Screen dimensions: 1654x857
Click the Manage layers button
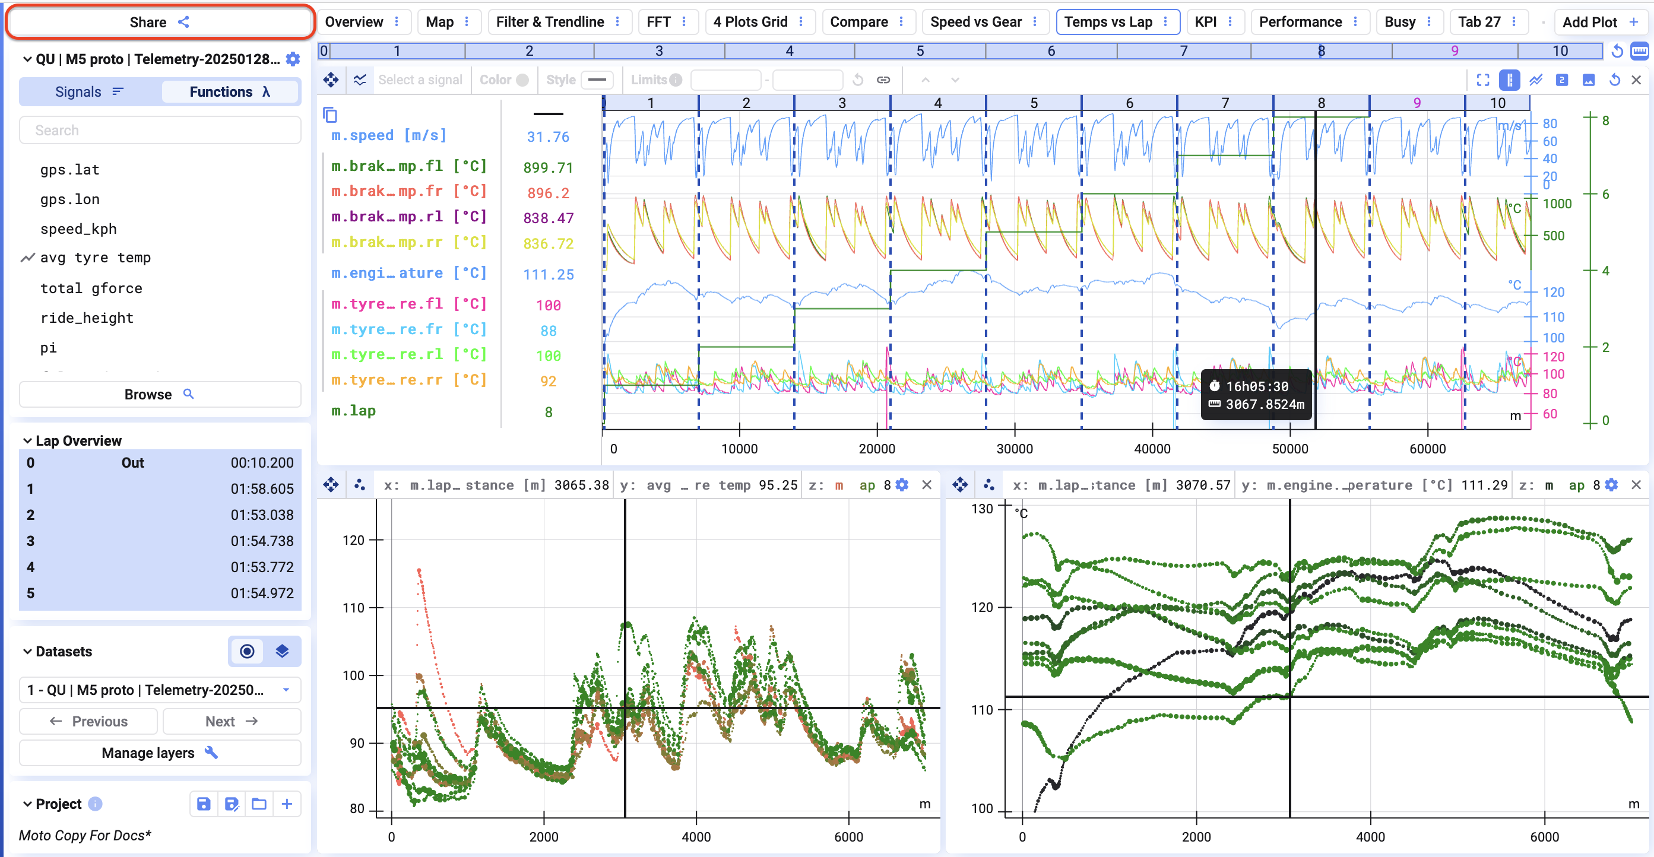coord(160,753)
